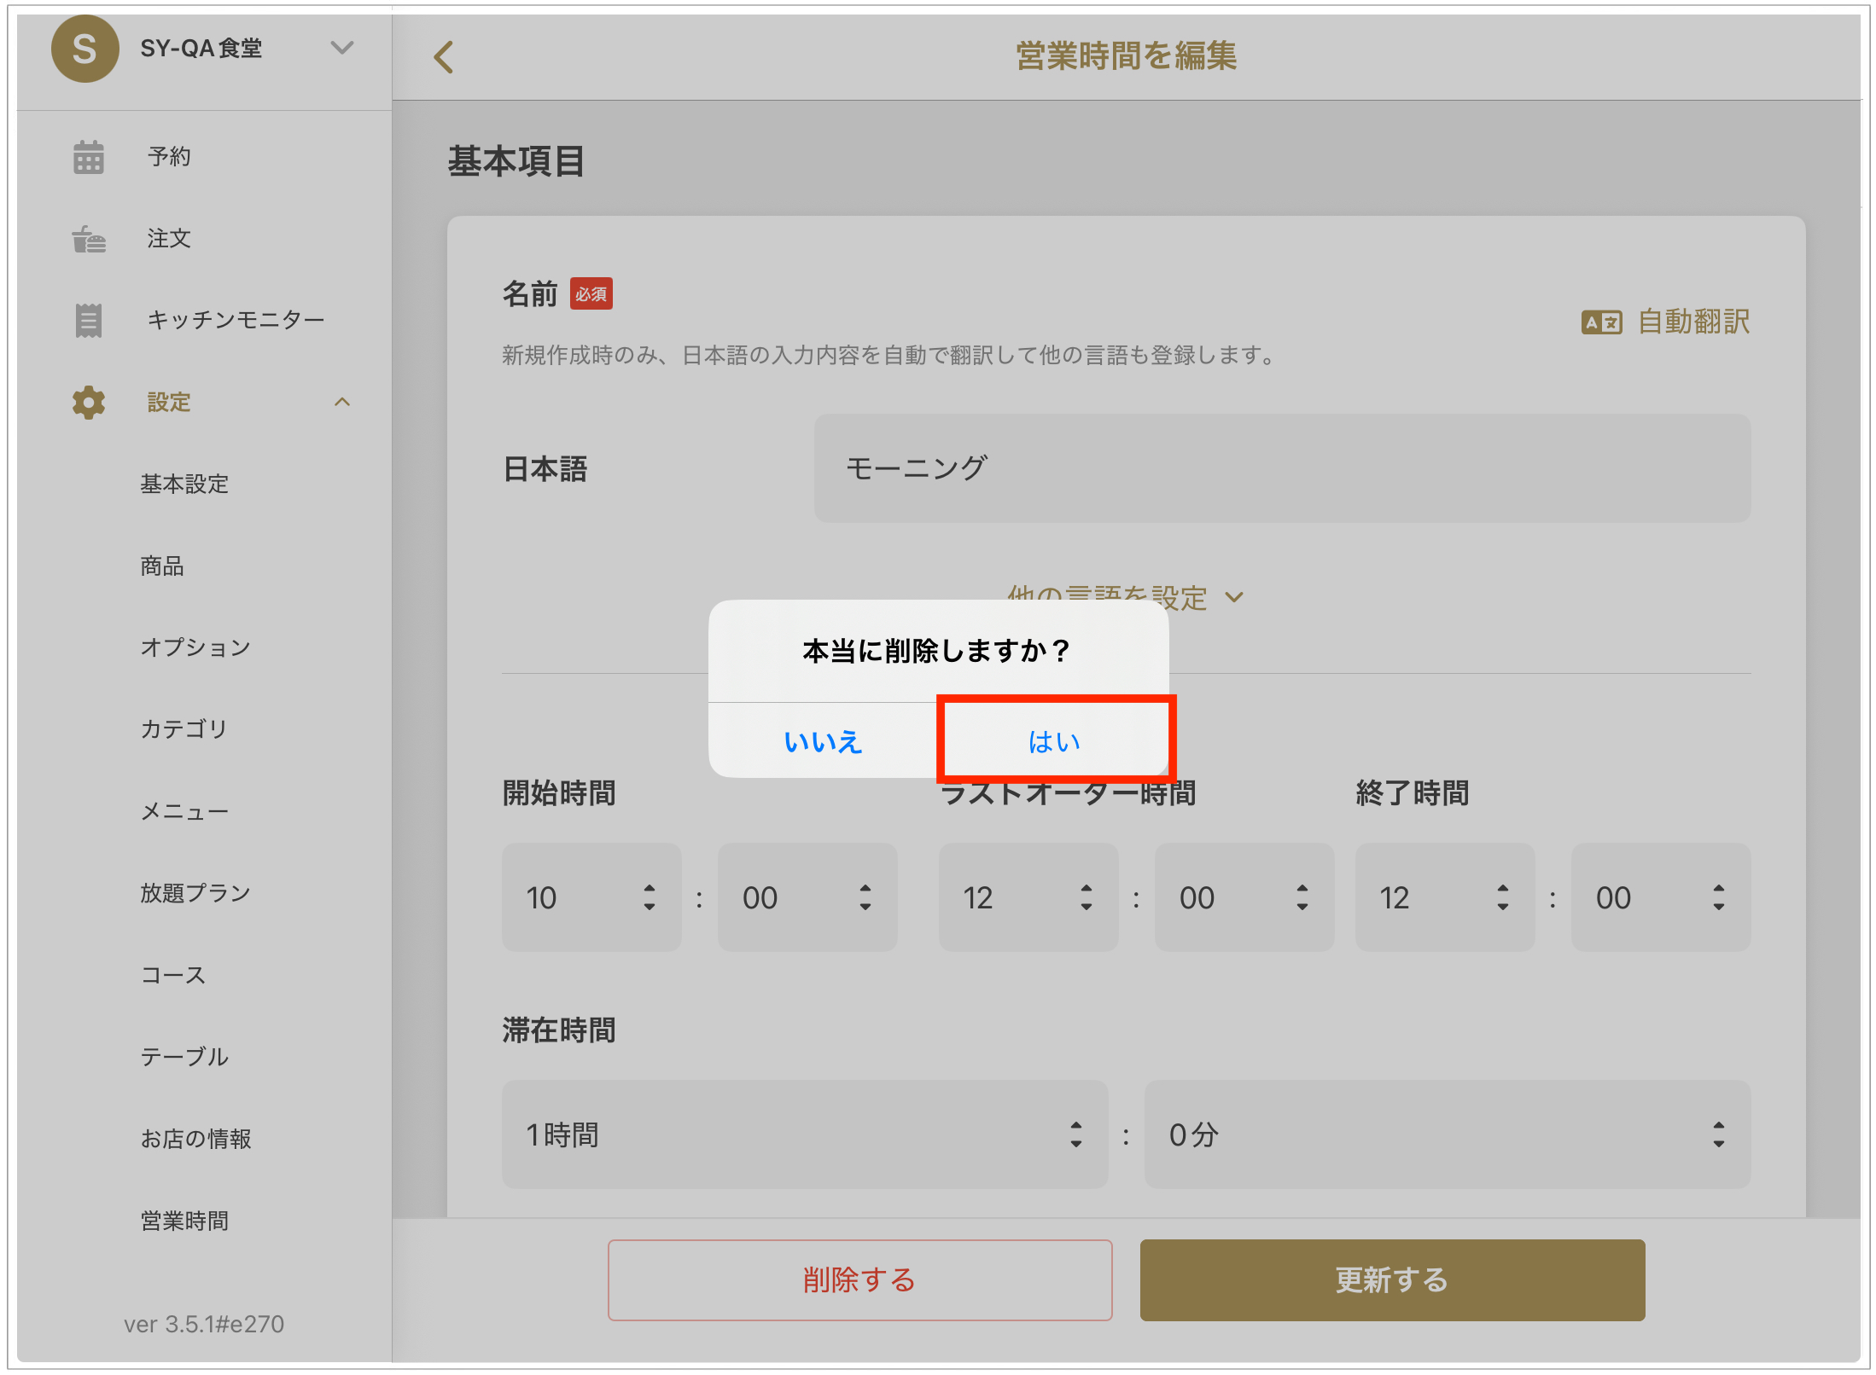Expand 他の言語を設定 section
The width and height of the screenshot is (1876, 1375).
coord(1125,597)
